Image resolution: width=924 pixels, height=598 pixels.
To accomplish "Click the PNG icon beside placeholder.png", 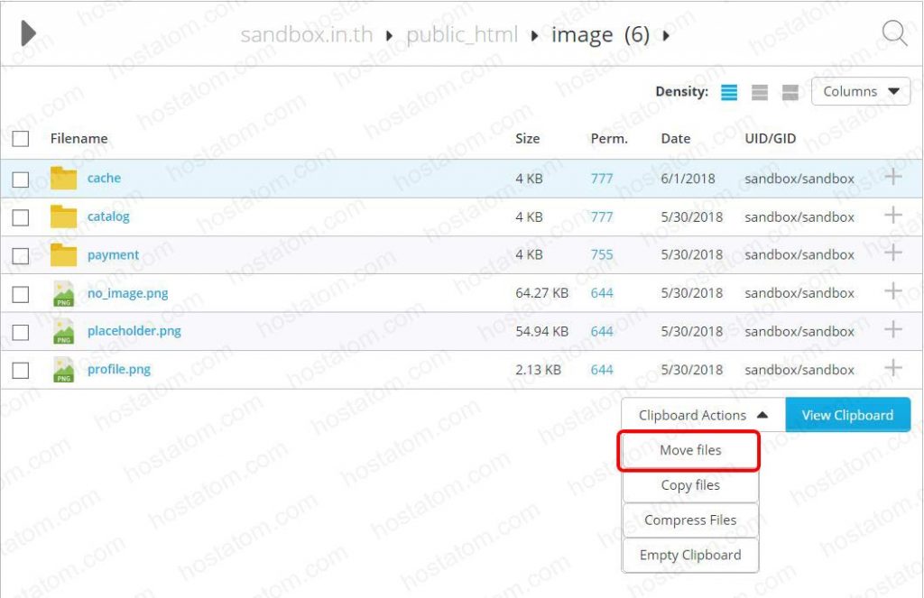I will 63,330.
